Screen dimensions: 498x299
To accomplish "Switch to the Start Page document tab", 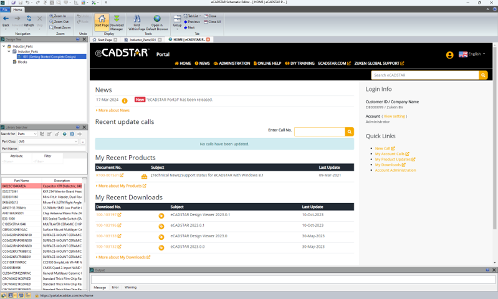I will [x=105, y=40].
